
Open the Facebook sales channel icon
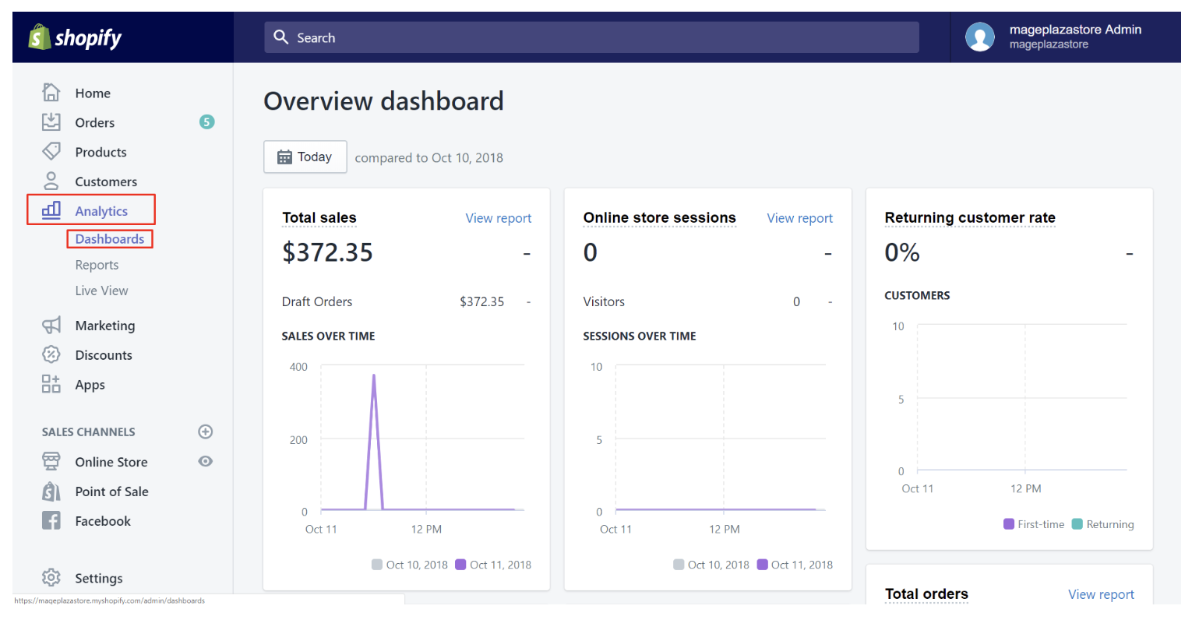[x=51, y=520]
